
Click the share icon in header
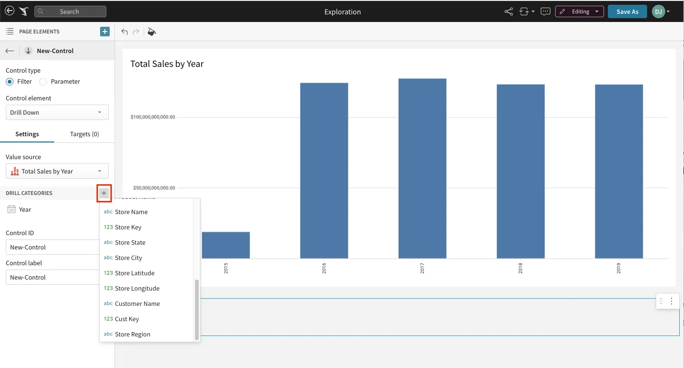(509, 11)
